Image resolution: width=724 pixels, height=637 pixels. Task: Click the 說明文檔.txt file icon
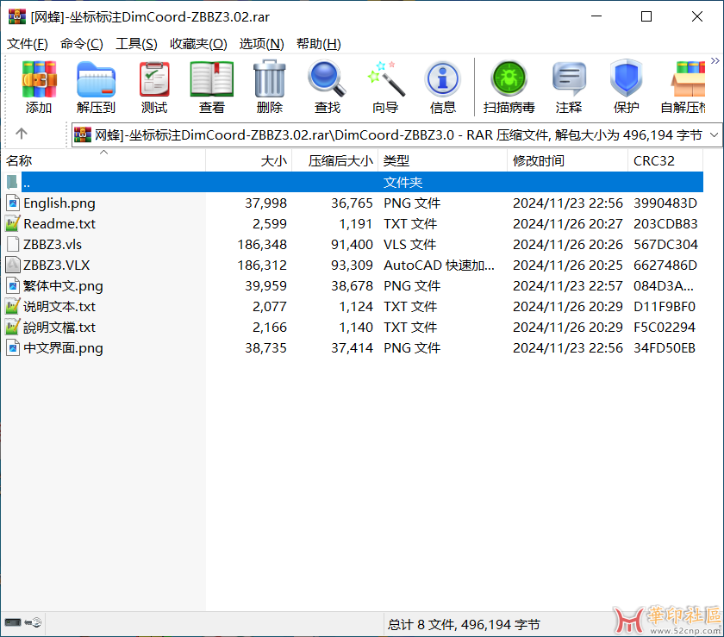click(x=13, y=327)
